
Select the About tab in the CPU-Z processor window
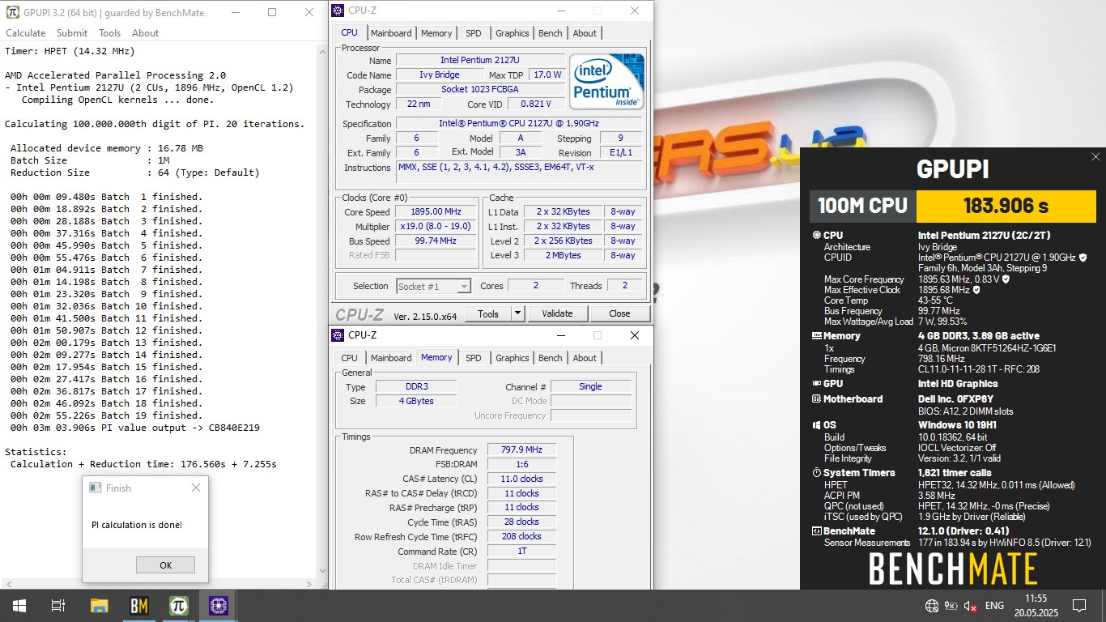pyautogui.click(x=585, y=33)
